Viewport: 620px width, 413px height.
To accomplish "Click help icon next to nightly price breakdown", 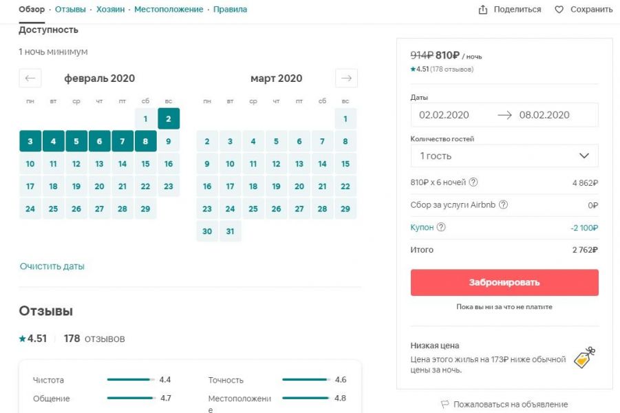I will point(473,183).
